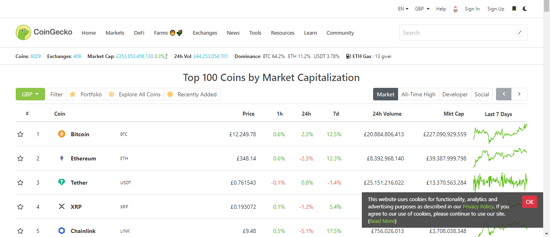Expand the green GBP currency button
550x237 pixels.
tap(30, 94)
